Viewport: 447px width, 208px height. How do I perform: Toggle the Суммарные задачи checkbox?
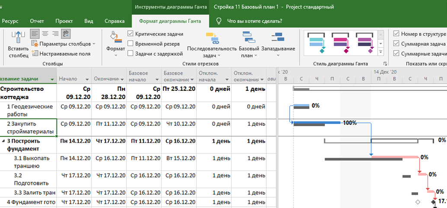[396, 53]
